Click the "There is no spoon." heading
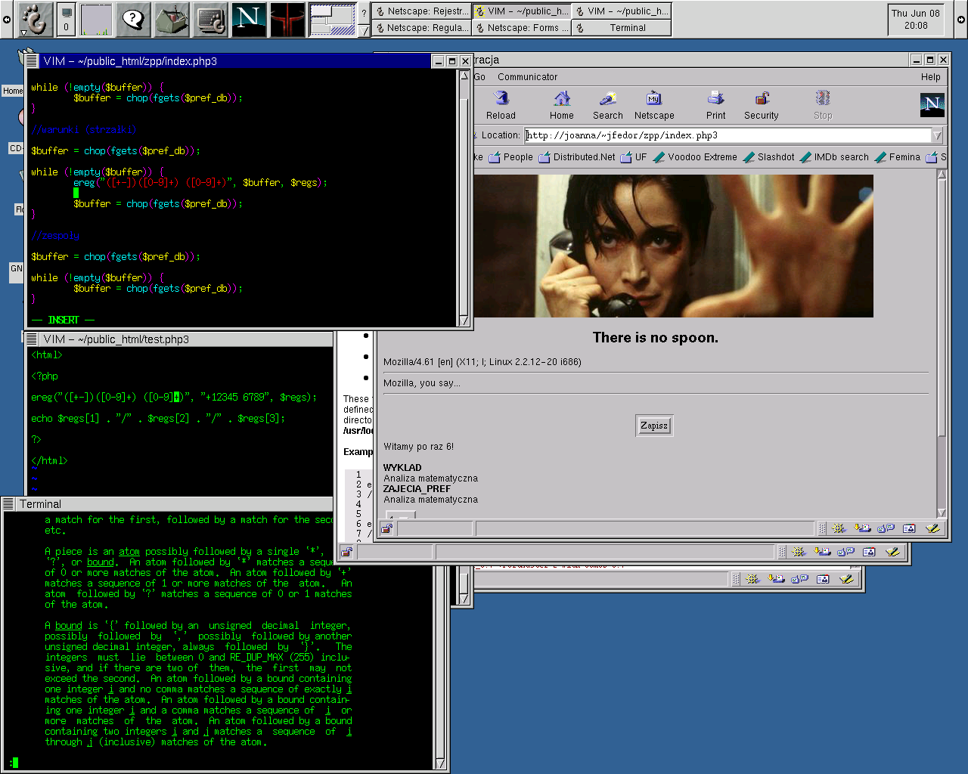 (x=656, y=338)
